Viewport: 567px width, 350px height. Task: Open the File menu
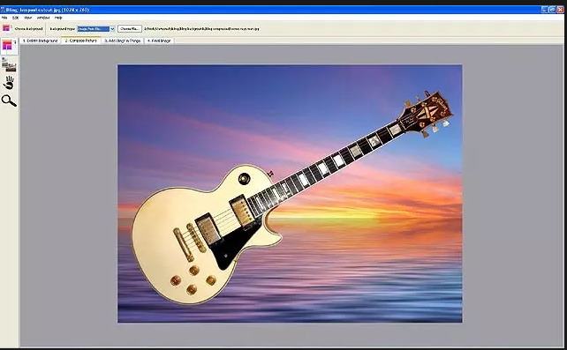pyautogui.click(x=4, y=18)
